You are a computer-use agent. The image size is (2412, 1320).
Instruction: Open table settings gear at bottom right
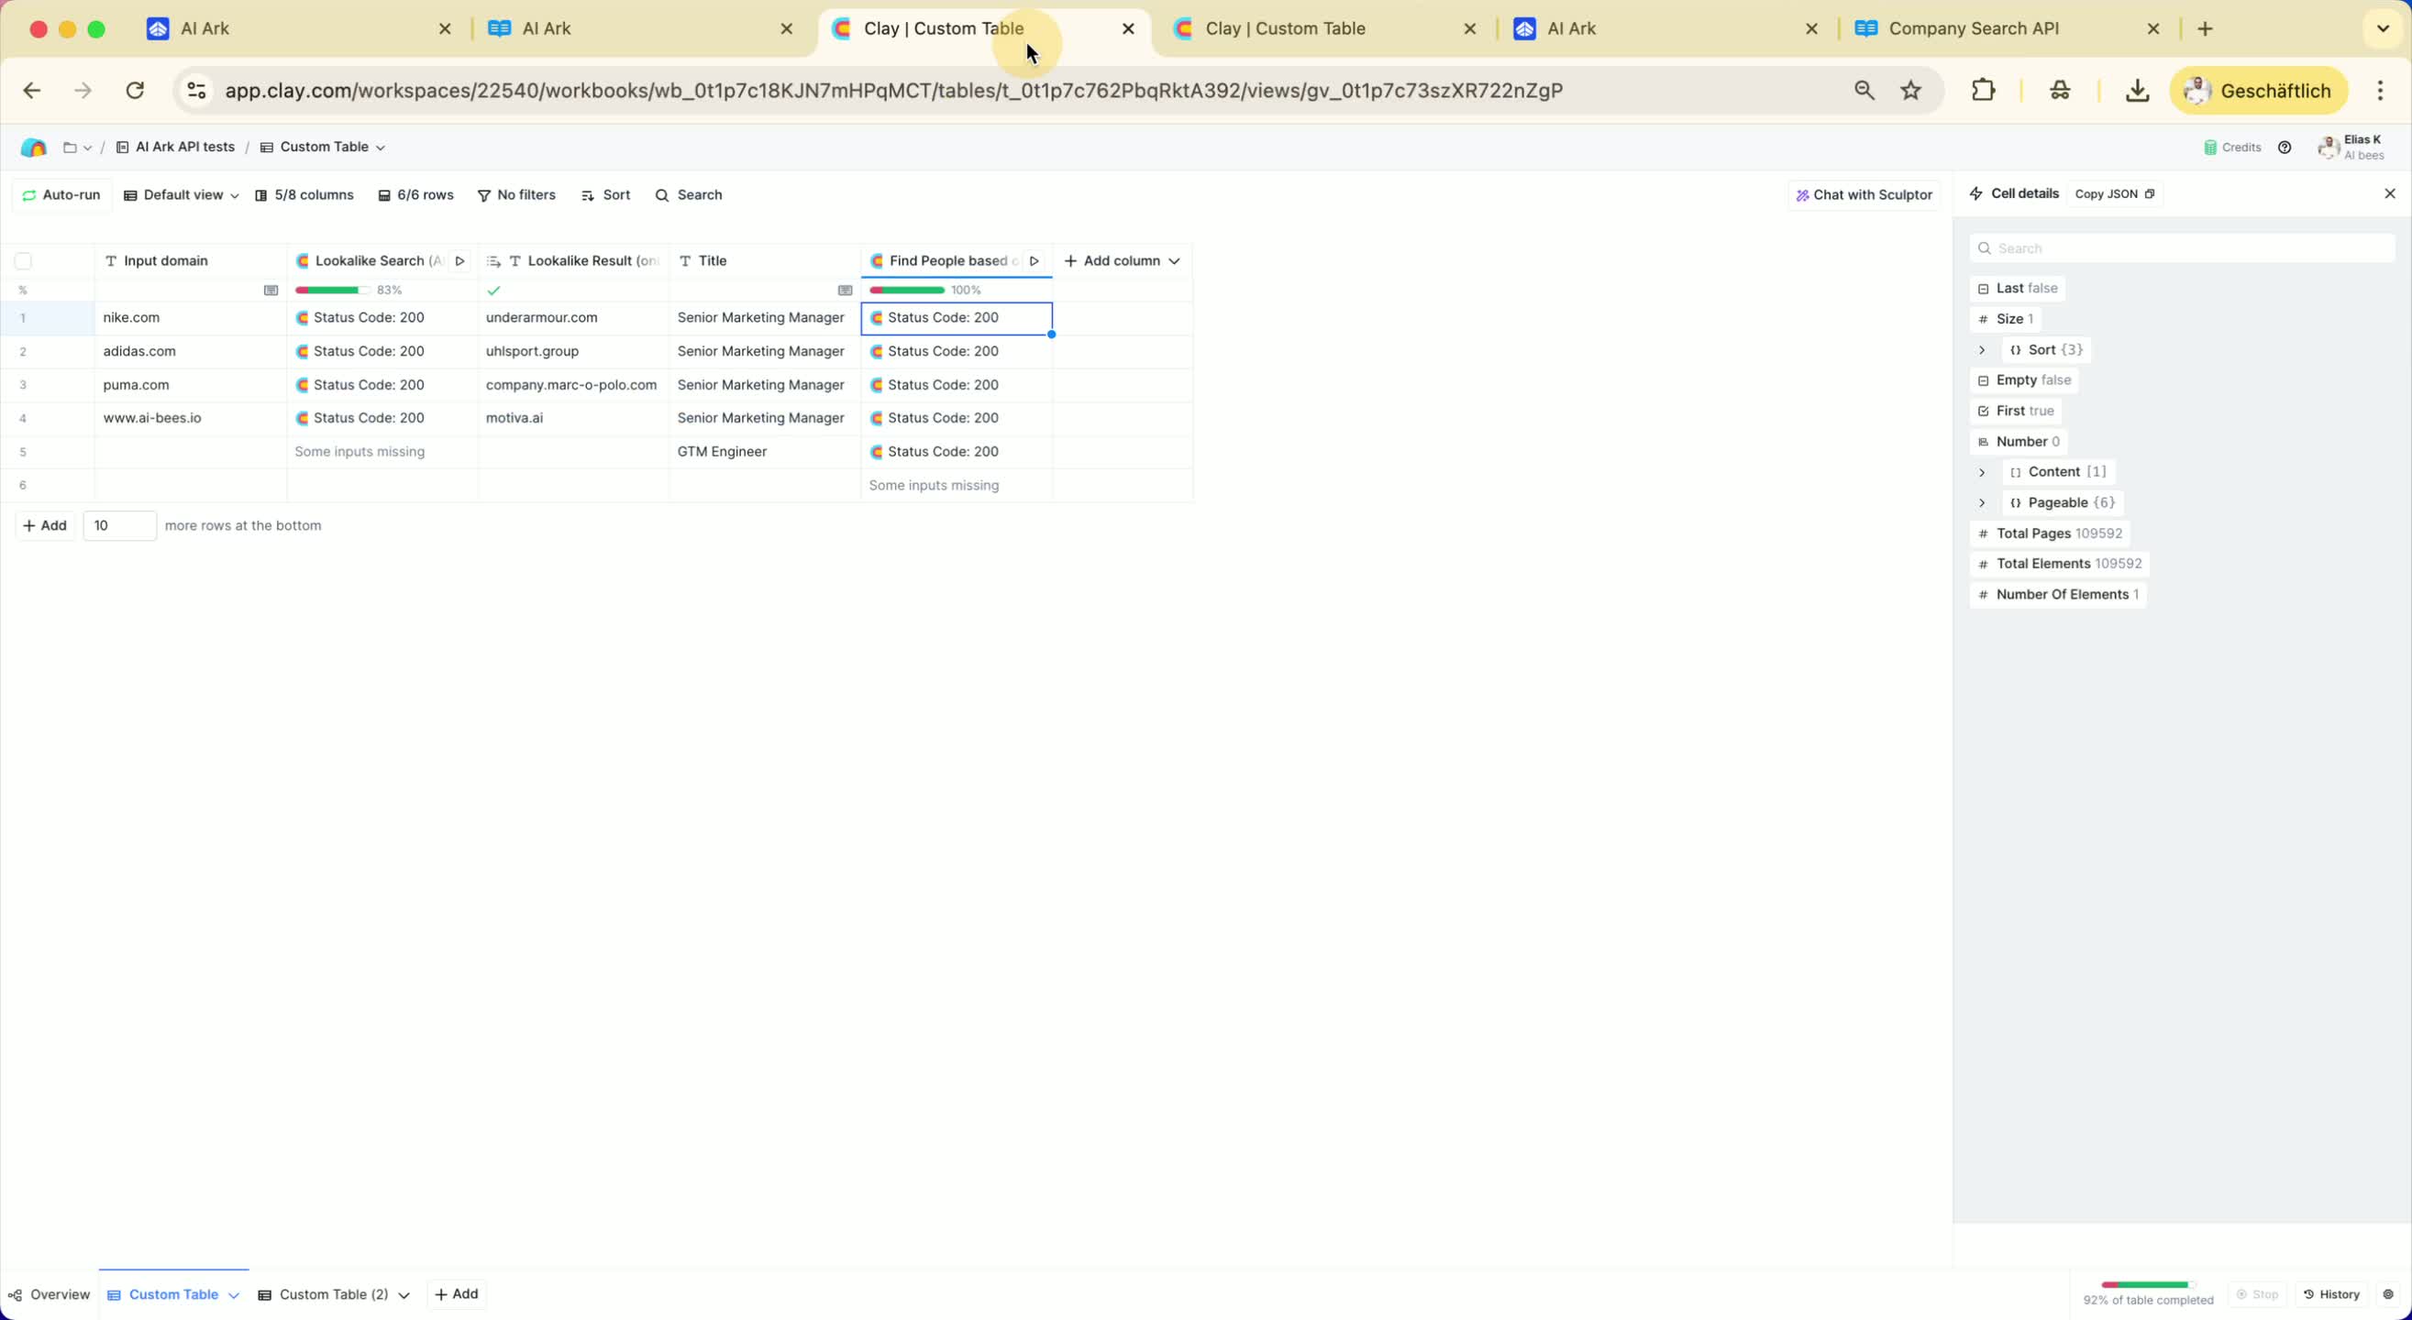coord(2387,1293)
